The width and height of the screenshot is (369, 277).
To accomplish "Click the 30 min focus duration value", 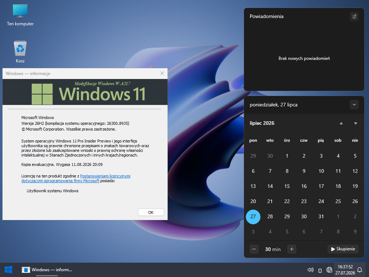I will (273, 249).
